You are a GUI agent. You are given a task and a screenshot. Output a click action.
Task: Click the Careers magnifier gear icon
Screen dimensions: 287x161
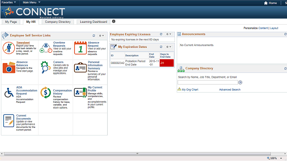pyautogui.click(x=46, y=67)
